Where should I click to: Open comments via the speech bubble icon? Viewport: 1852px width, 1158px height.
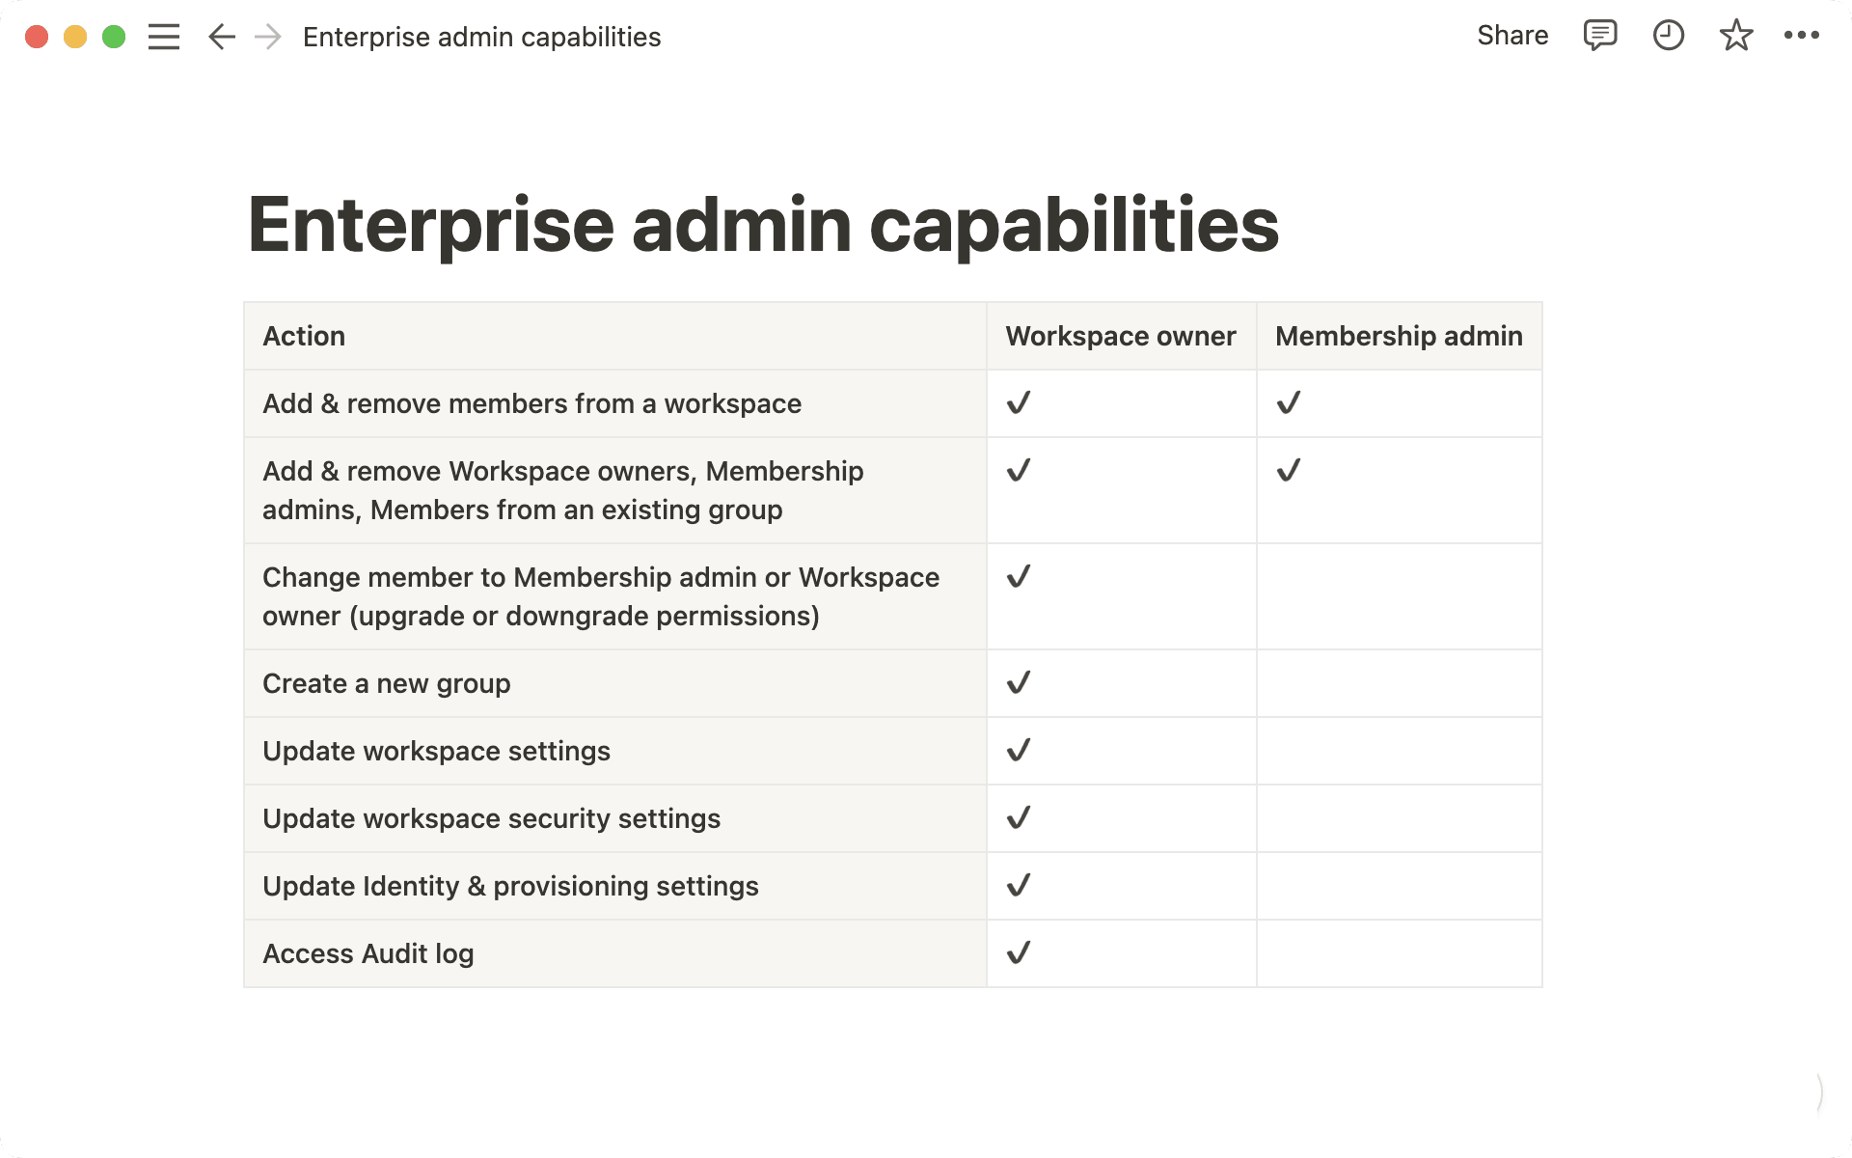point(1599,36)
